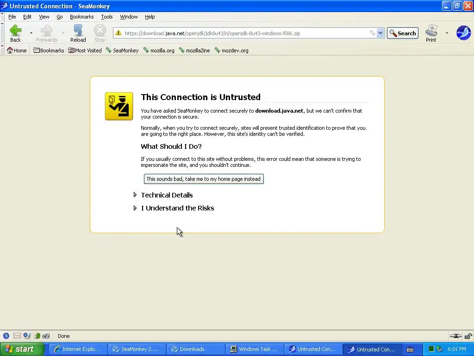Open the Go menu
Image resolution: width=474 pixels, height=356 pixels.
pos(60,17)
